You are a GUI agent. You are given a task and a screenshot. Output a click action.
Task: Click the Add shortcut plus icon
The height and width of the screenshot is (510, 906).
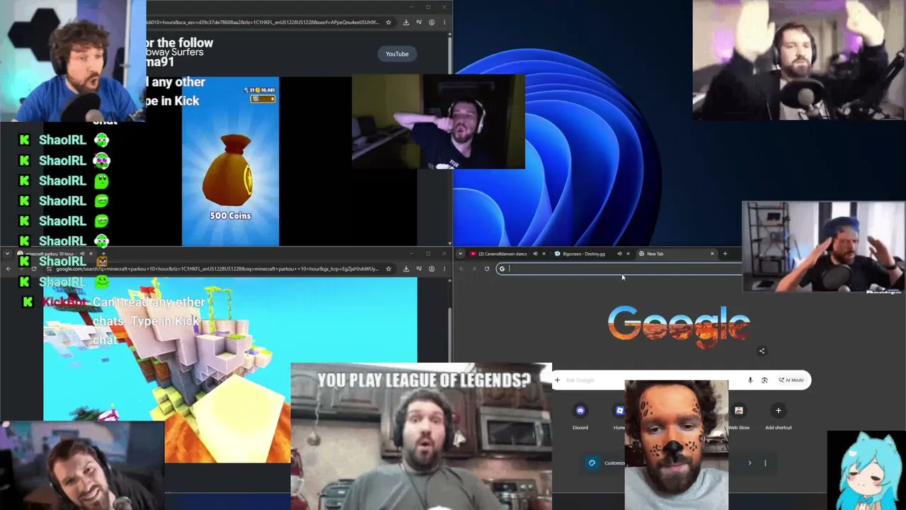click(x=778, y=411)
